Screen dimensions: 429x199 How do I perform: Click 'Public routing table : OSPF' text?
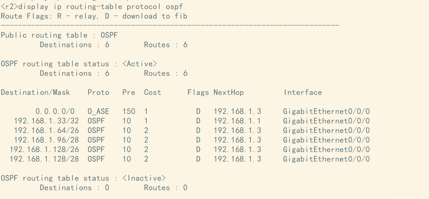click(59, 35)
